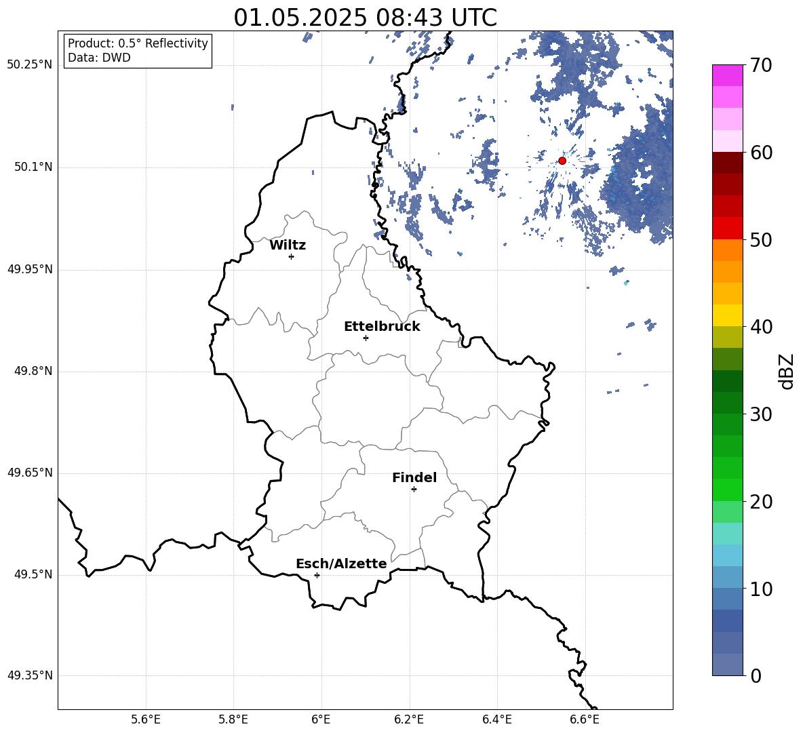The image size is (803, 733).
Task: Click the red radar site marker
Action: tap(562, 161)
